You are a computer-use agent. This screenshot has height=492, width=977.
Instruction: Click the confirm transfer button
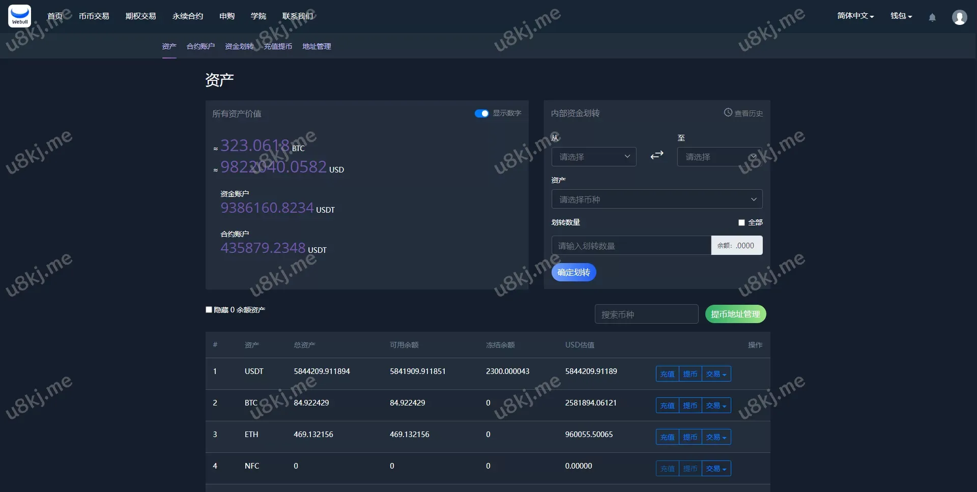coord(573,273)
